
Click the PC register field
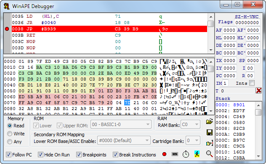[229, 76]
